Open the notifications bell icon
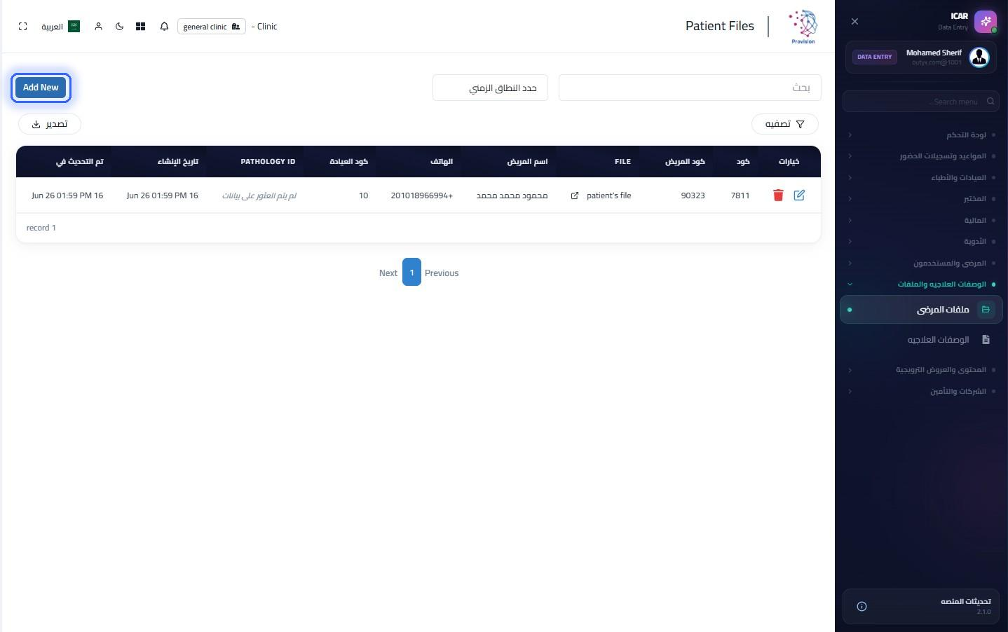 click(164, 27)
